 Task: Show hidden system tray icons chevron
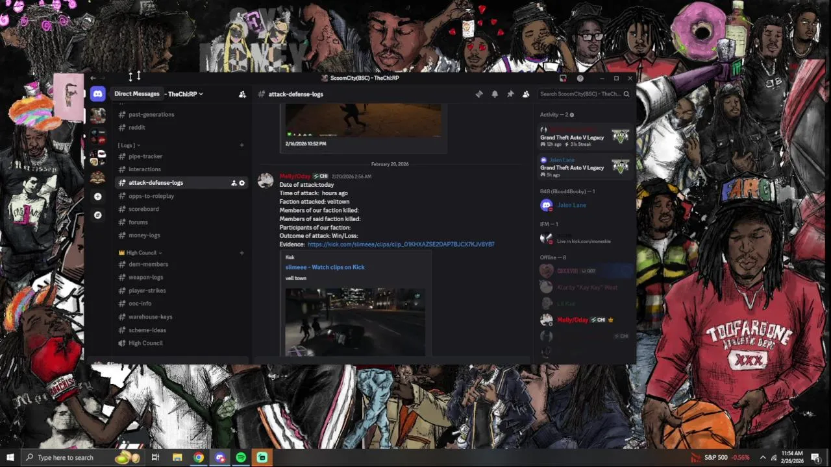click(763, 457)
